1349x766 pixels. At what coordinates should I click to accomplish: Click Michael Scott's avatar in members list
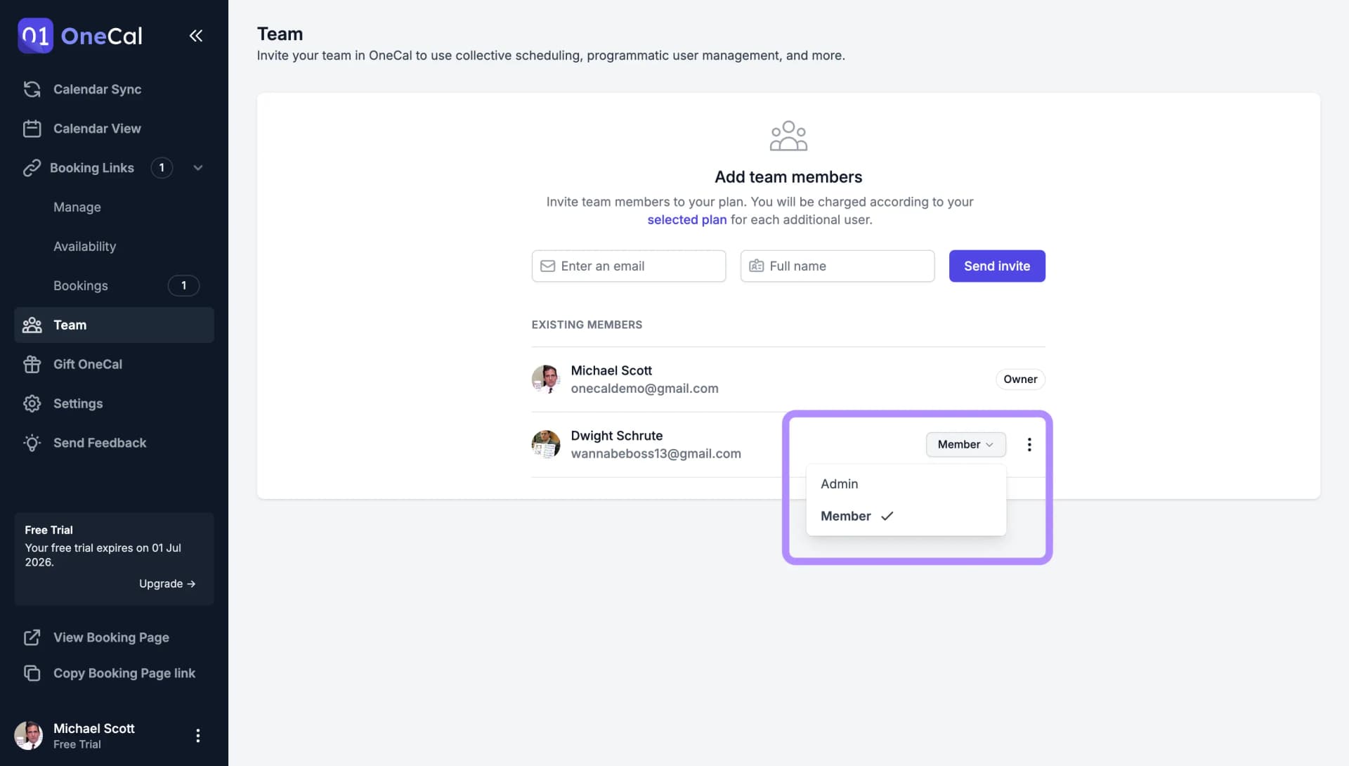(546, 379)
